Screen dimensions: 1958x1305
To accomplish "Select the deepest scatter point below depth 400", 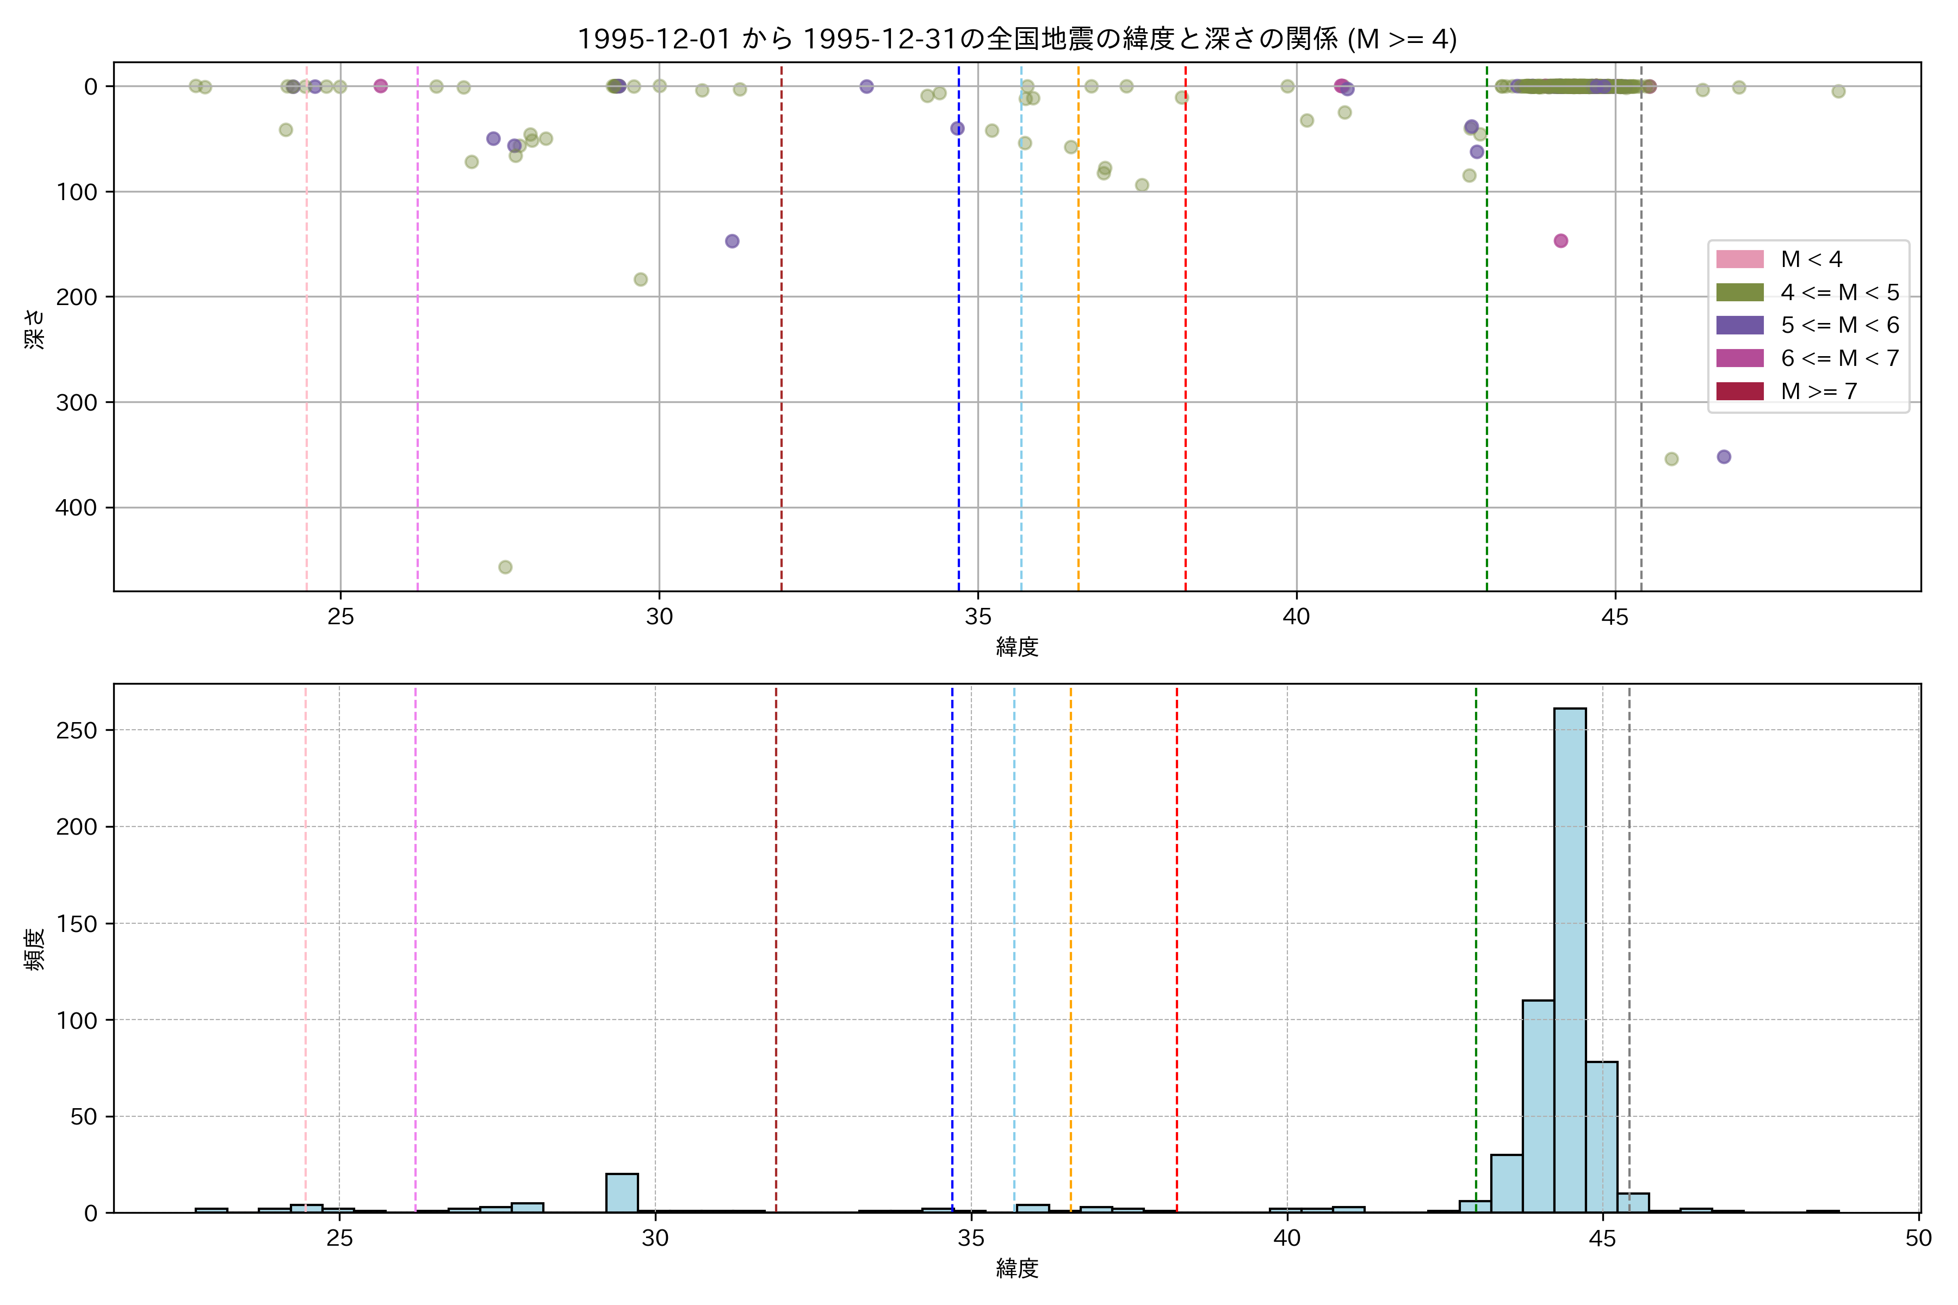I will point(505,568).
